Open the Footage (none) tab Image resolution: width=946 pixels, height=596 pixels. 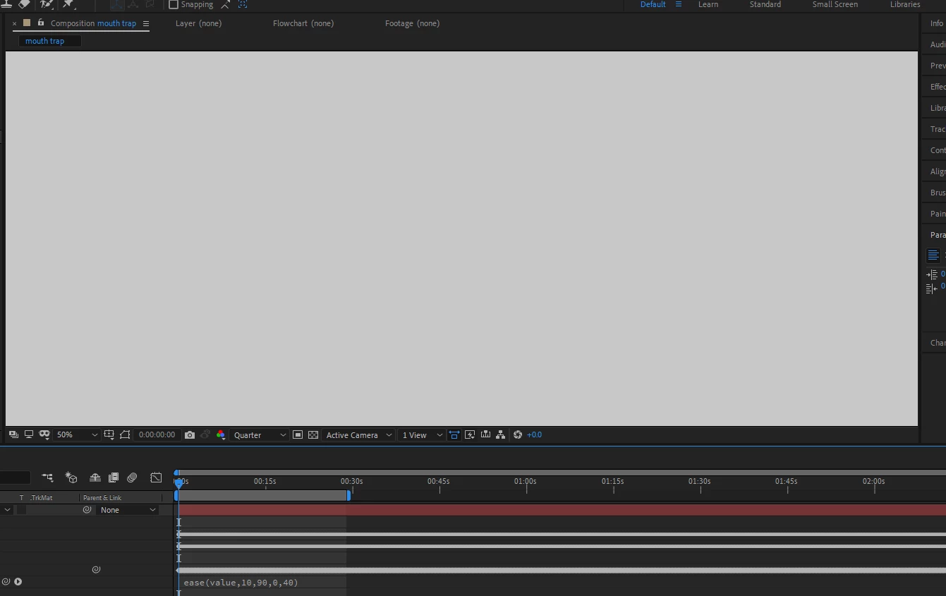[x=412, y=23]
